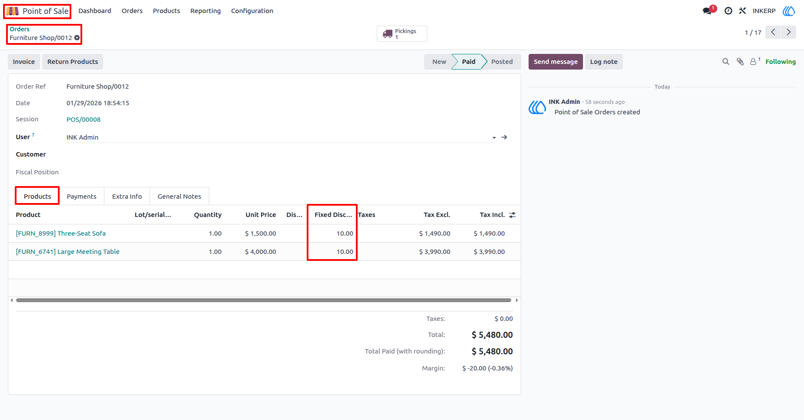Image resolution: width=804 pixels, height=420 pixels.
Task: Sort by Fixed Disc... column header
Action: coord(333,215)
